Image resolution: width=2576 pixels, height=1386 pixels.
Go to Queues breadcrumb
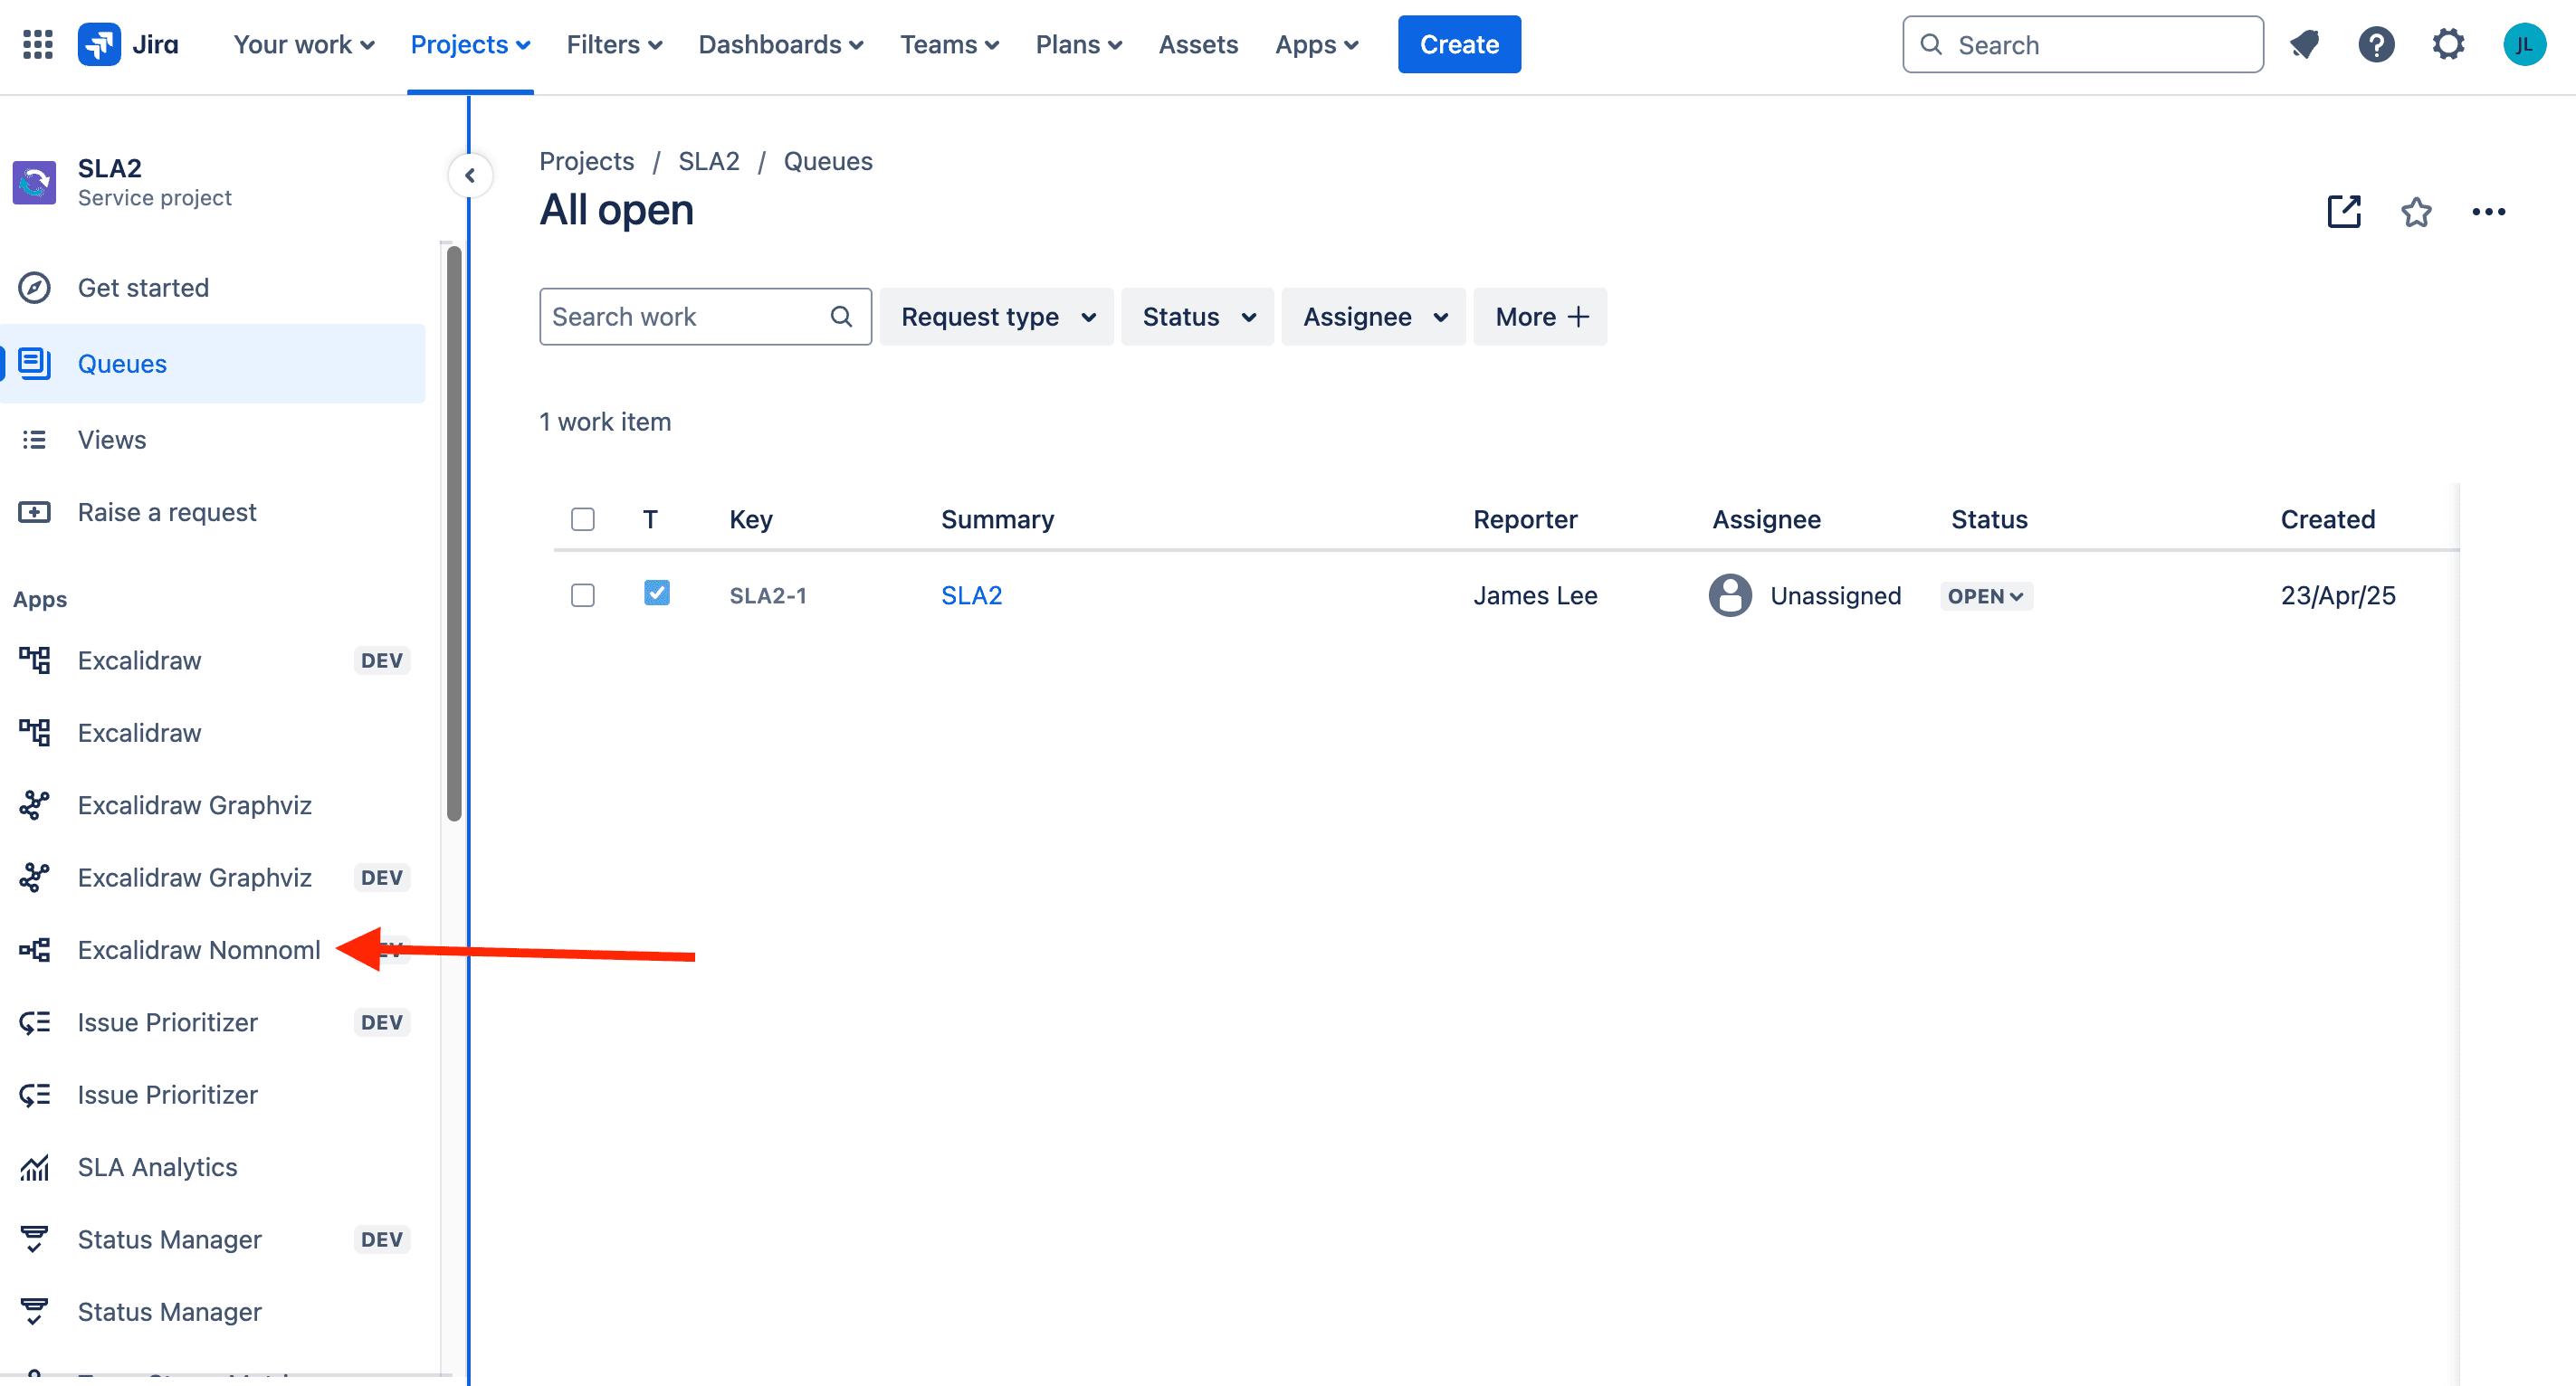(x=827, y=161)
